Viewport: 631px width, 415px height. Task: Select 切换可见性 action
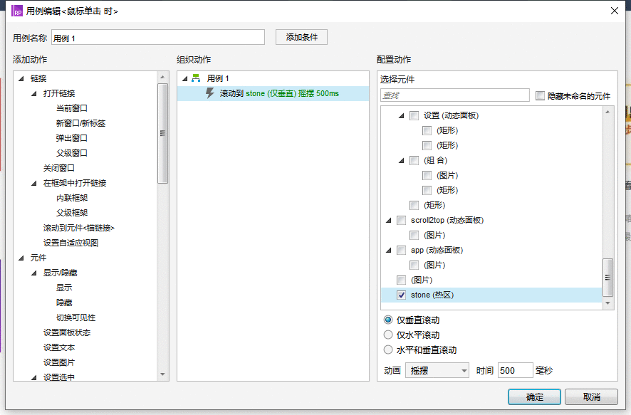[75, 317]
